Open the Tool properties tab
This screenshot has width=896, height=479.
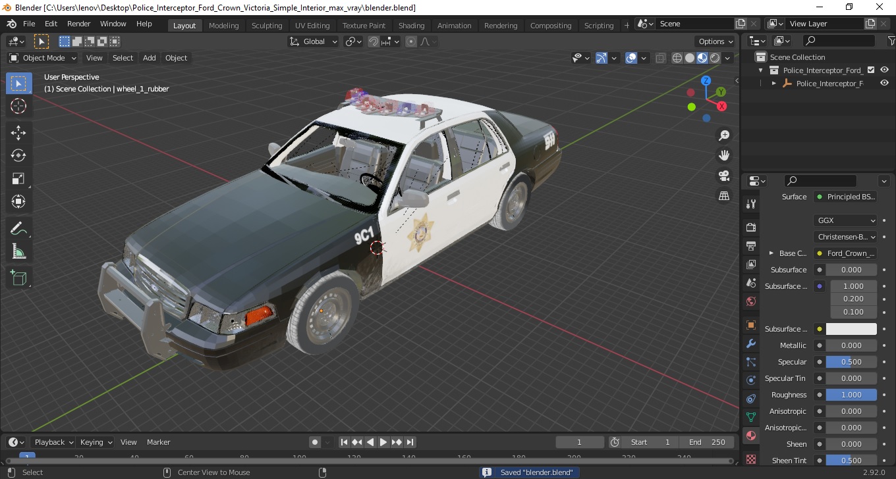click(750, 204)
